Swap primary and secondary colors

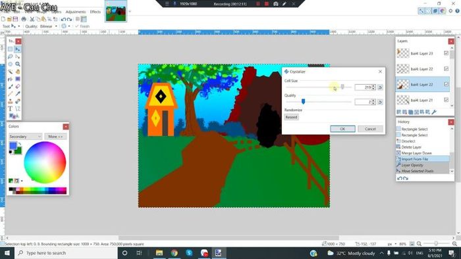coord(20,144)
